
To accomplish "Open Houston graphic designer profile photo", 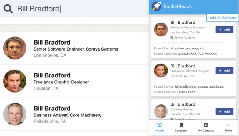I will [x=15, y=81].
